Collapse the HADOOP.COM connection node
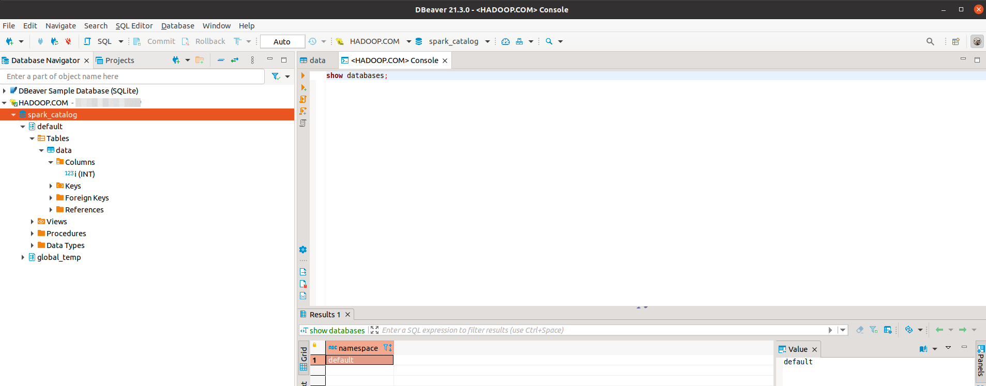This screenshot has height=386, width=986. (5, 103)
